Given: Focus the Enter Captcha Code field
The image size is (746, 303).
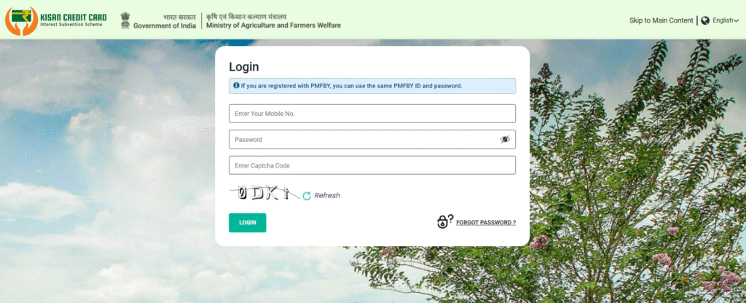Looking at the screenshot, I should [x=372, y=165].
